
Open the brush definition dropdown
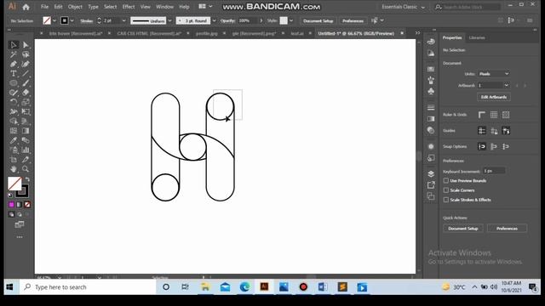pos(214,20)
